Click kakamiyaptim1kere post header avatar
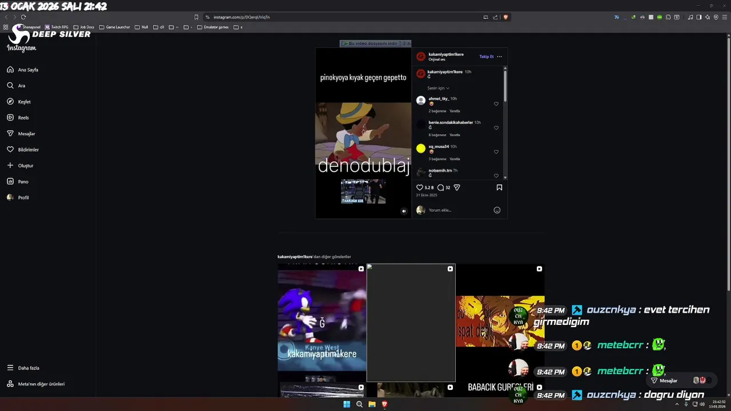731x411 pixels. click(x=421, y=57)
